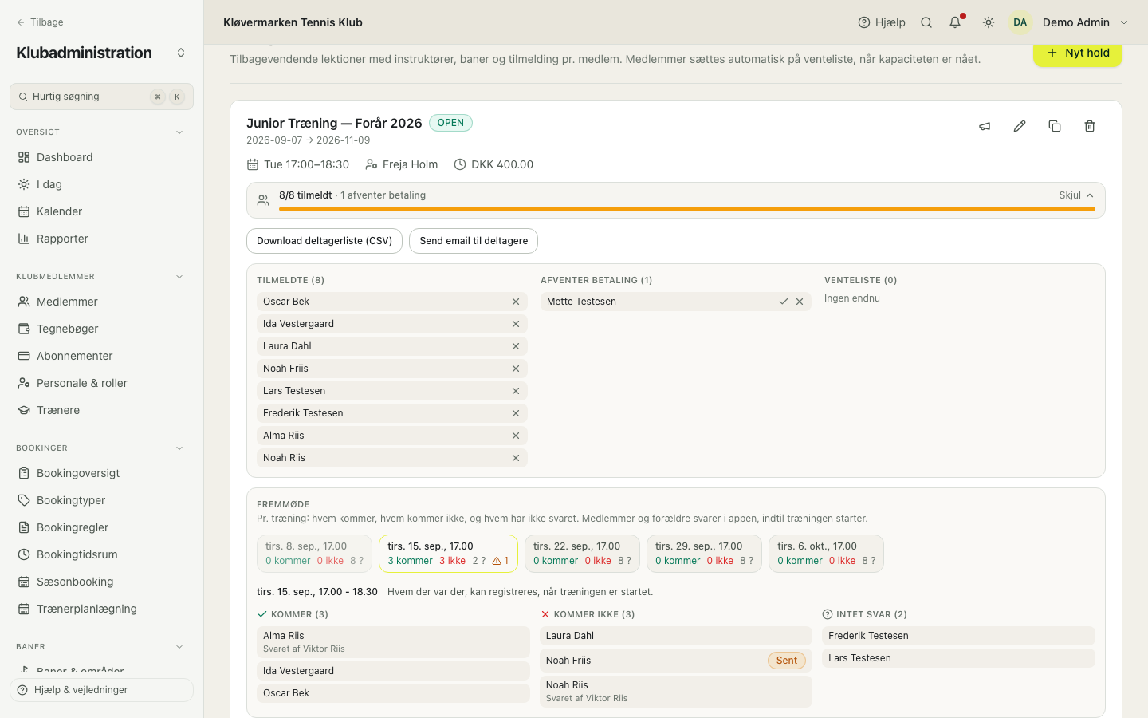Toggle light/dark theme sun icon
This screenshot has height=718, width=1148.
(x=989, y=22)
